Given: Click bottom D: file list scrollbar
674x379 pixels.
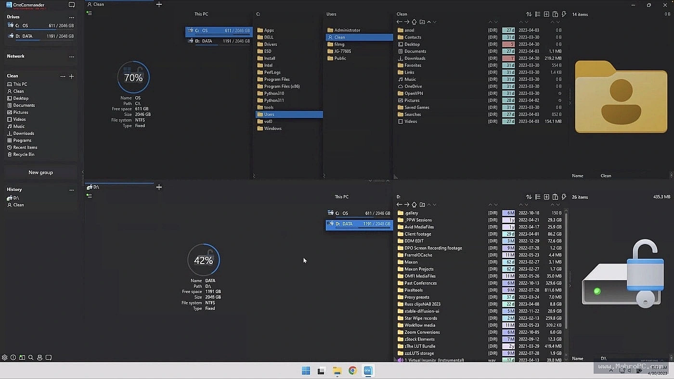Looking at the screenshot, I should [566, 272].
